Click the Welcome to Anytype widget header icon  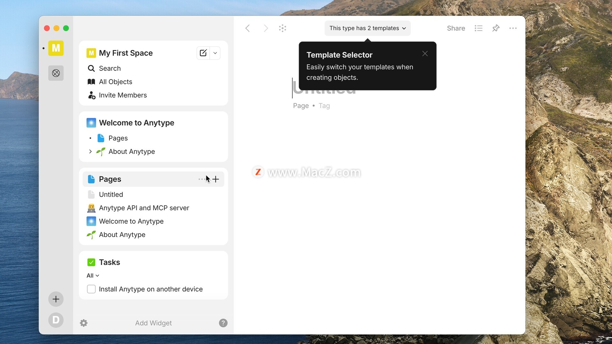(x=91, y=123)
